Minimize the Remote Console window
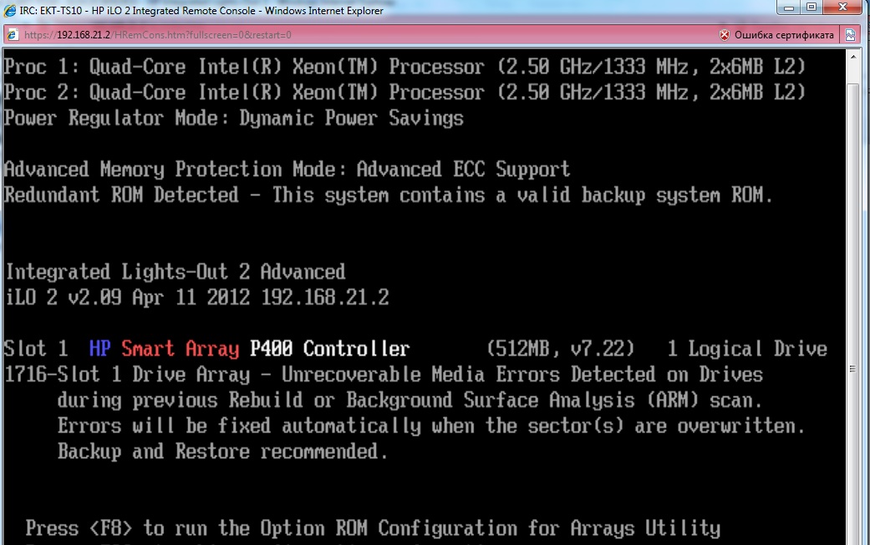Image resolution: width=870 pixels, height=545 pixels. (788, 8)
